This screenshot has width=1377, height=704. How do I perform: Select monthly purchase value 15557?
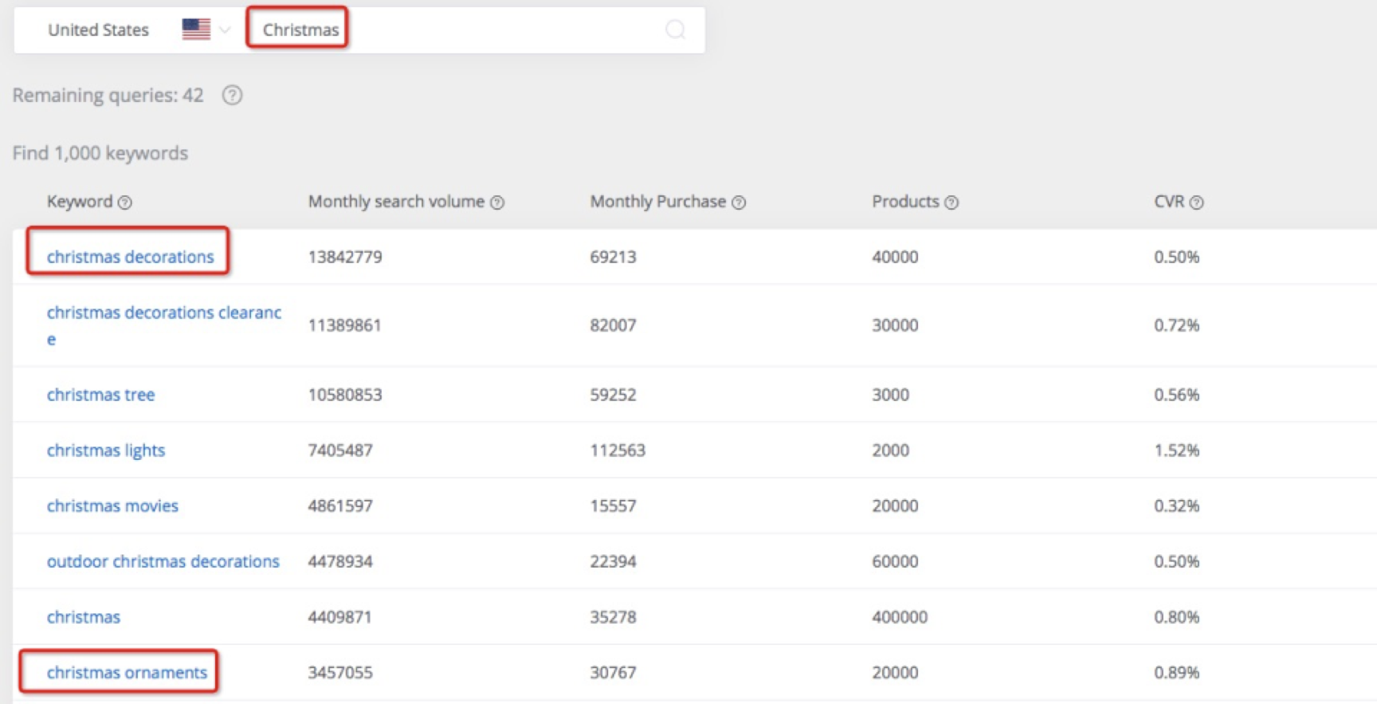coord(613,506)
